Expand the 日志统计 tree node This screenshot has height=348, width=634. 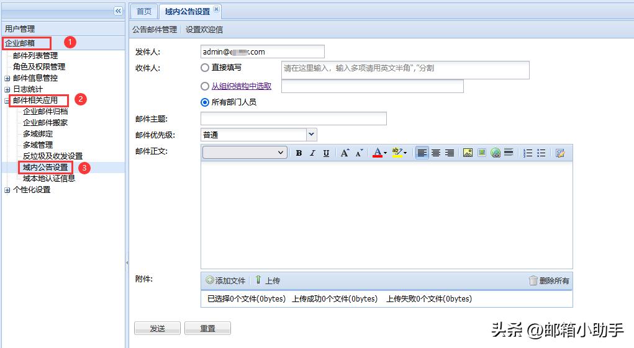point(7,89)
